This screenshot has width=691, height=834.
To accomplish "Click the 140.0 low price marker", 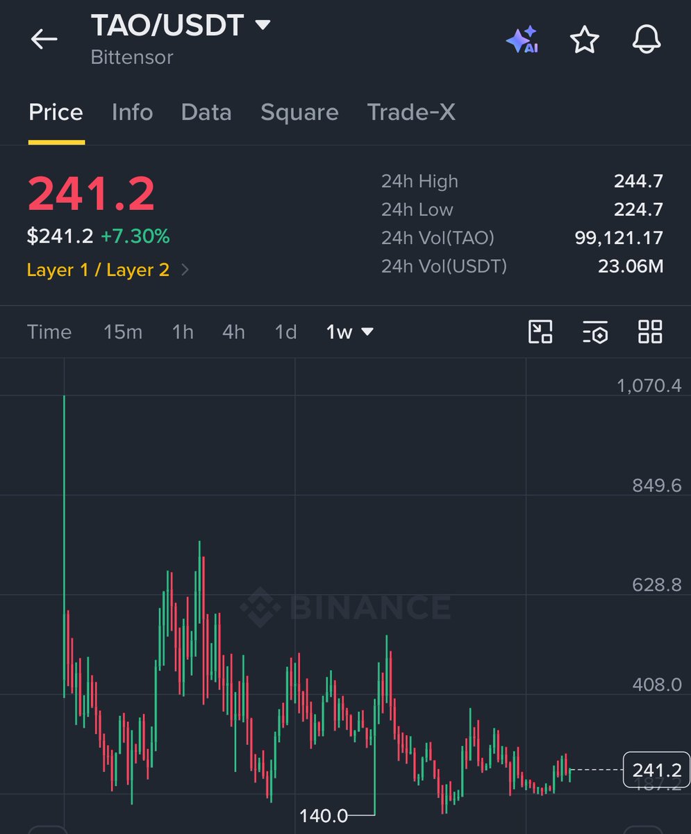I will (x=324, y=815).
